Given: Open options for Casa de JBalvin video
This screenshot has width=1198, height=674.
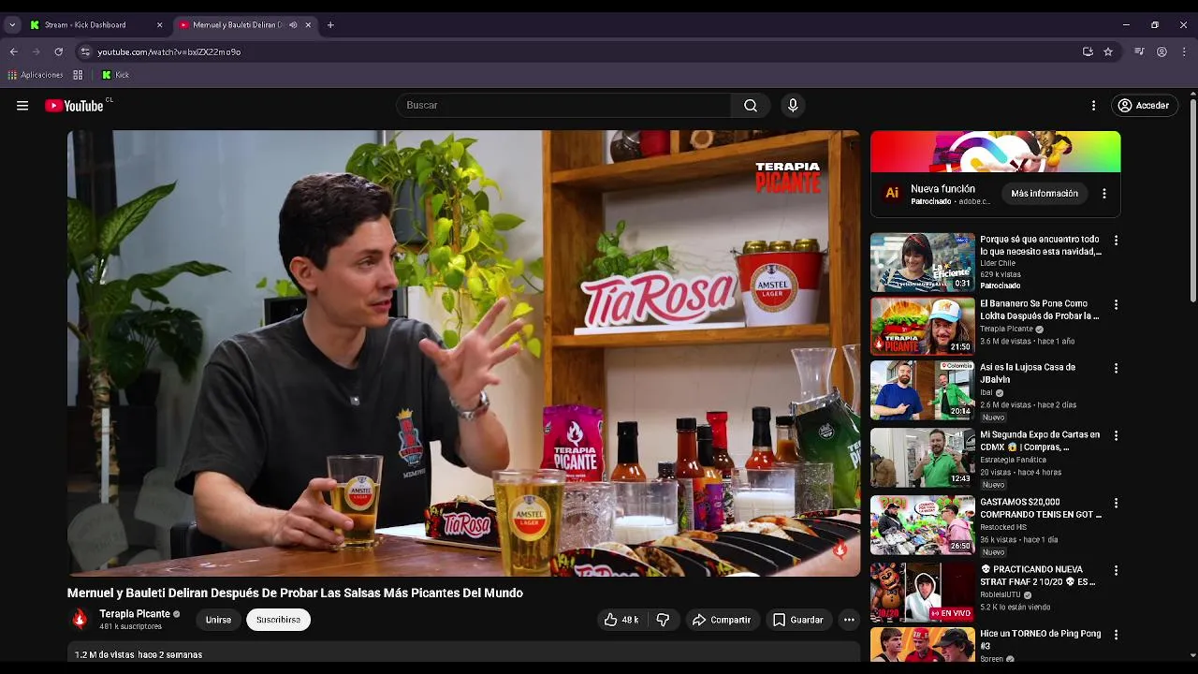Looking at the screenshot, I should coord(1116,369).
